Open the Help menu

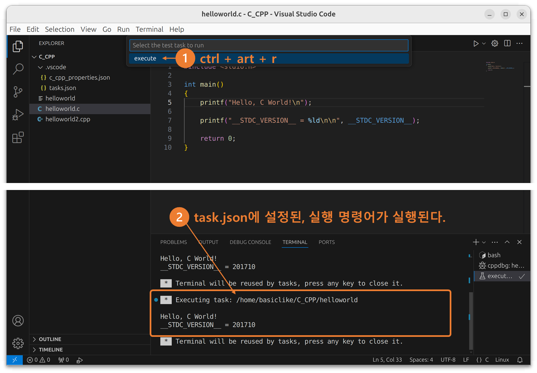point(177,29)
